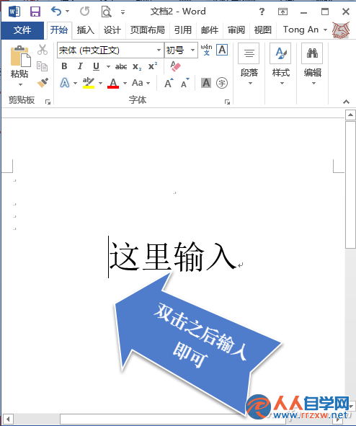
Task: Open underline style dropdown arrow
Action: [108, 66]
